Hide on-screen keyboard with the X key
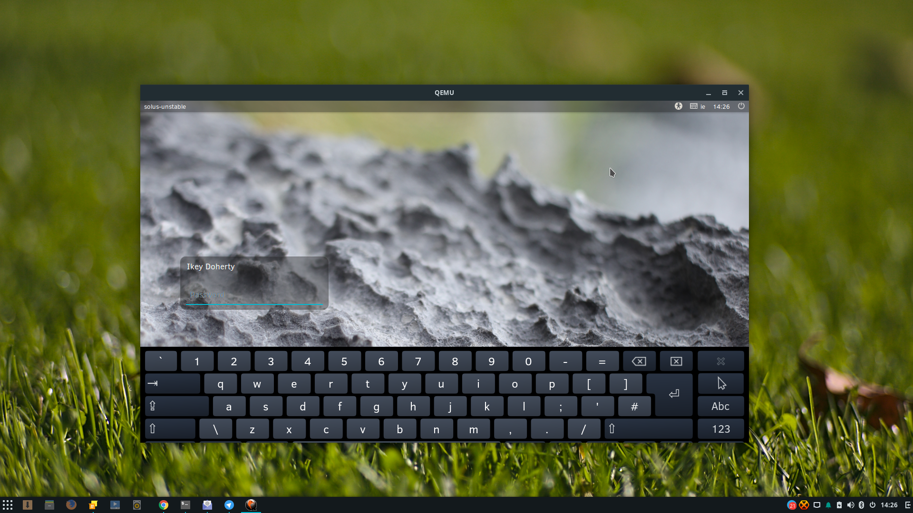913x513 pixels. pos(720,361)
